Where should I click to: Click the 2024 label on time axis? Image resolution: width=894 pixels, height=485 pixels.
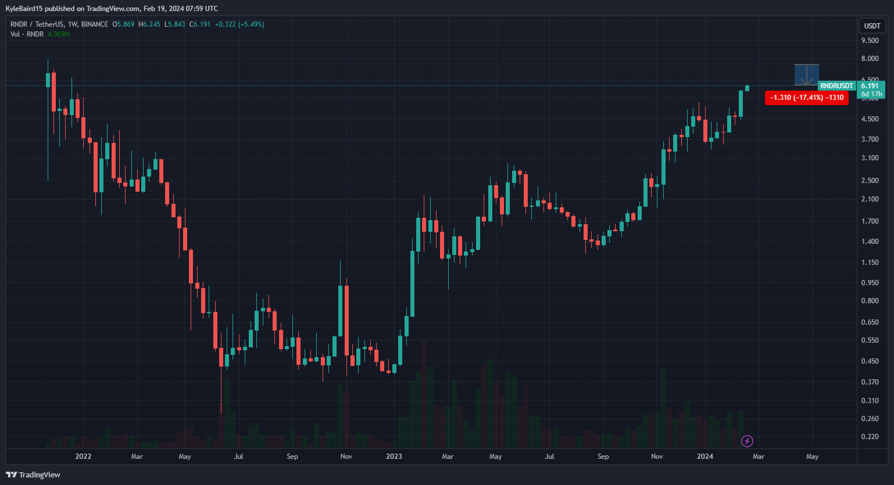point(705,457)
